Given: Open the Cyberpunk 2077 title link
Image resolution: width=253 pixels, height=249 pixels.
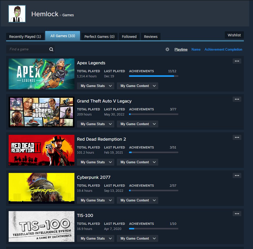Looking at the screenshot, I should pos(93,177).
